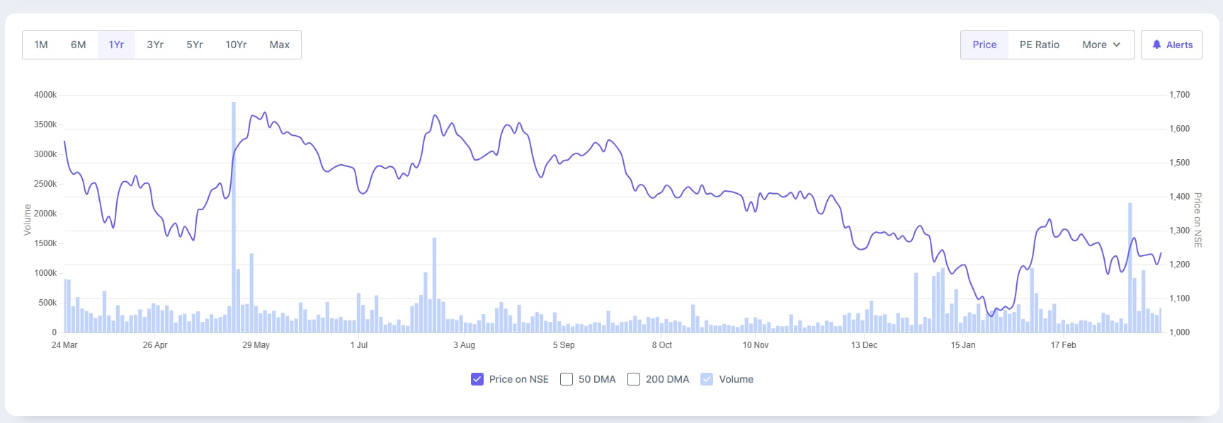Select the 1Yr time range

[116, 45]
